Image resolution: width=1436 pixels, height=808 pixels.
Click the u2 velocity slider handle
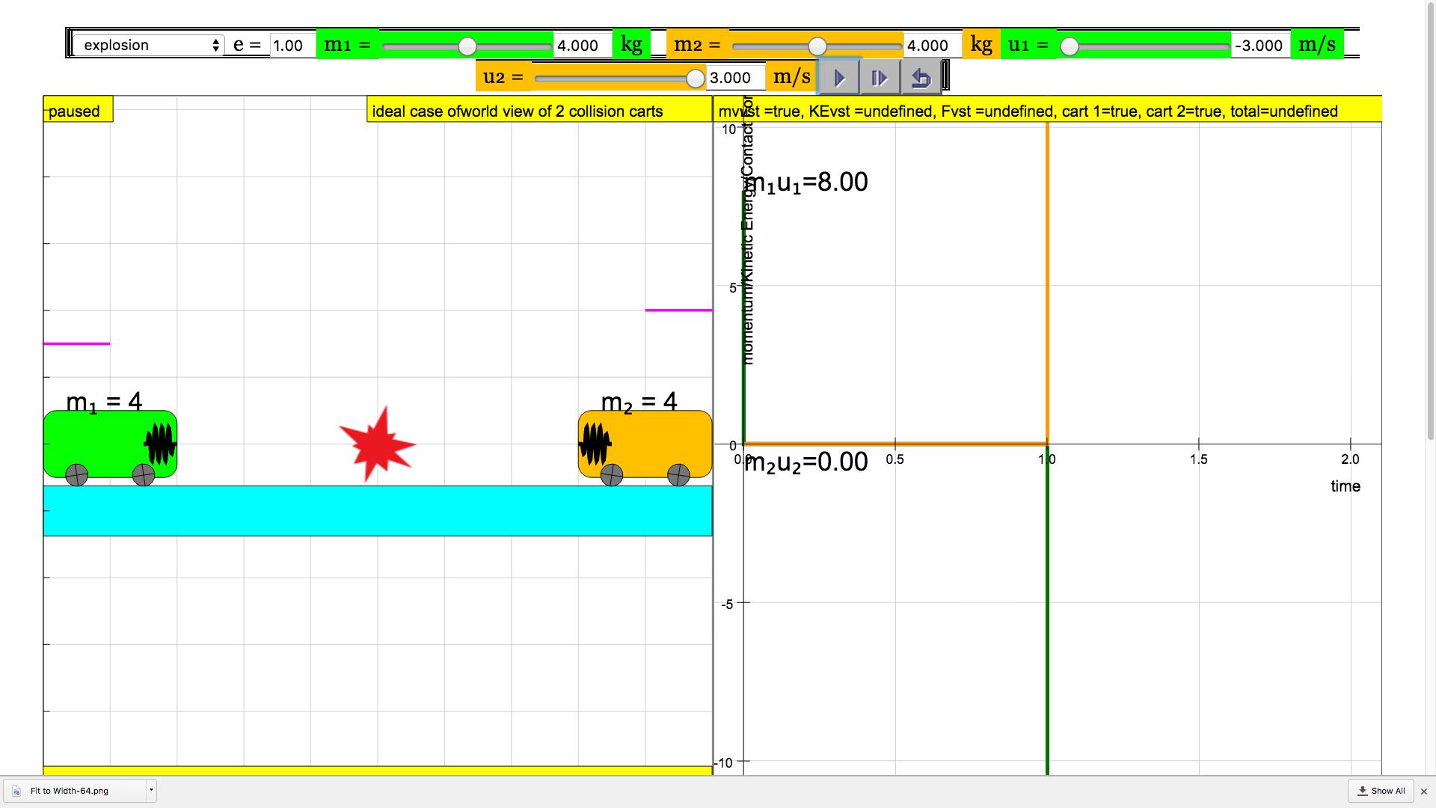695,78
